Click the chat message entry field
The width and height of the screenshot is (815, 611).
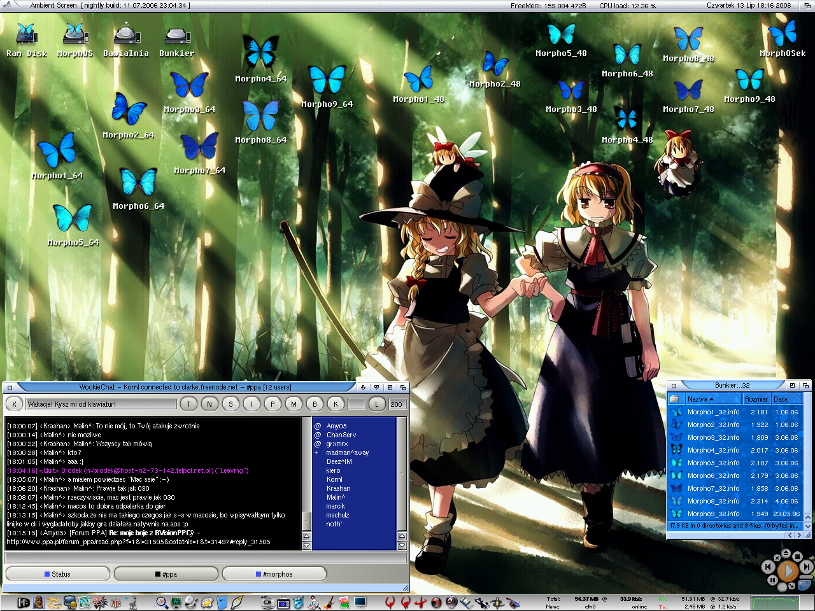point(206,558)
